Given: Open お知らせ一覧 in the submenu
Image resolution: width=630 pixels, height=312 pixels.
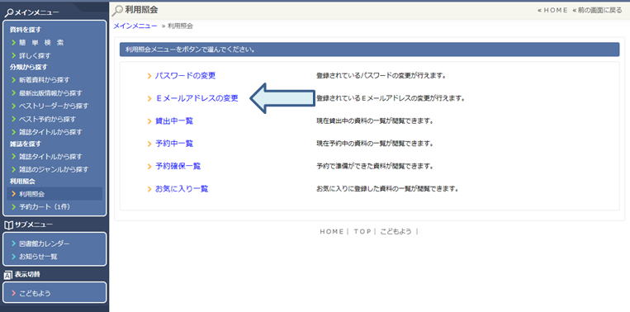Looking at the screenshot, I should pyautogui.click(x=38, y=257).
